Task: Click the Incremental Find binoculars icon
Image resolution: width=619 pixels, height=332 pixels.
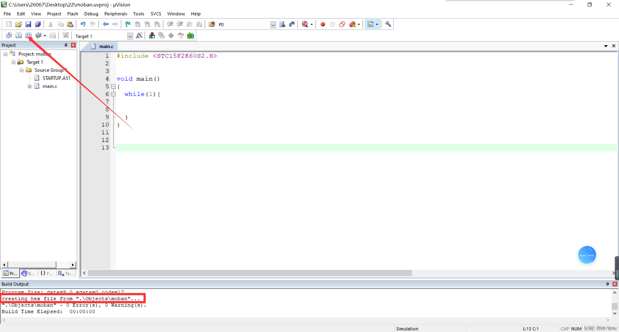Action: pos(292,24)
